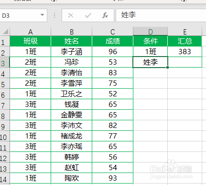Select row 1 header

tap(5, 41)
